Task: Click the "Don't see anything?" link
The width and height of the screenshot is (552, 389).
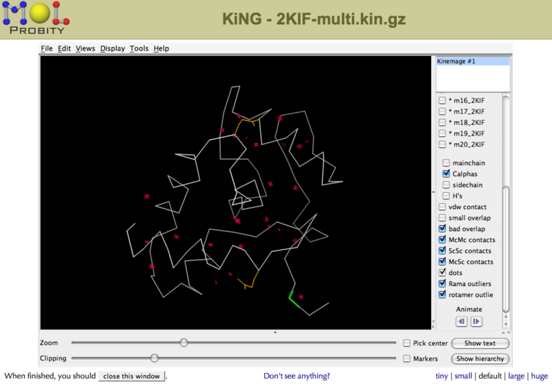Action: (x=296, y=376)
